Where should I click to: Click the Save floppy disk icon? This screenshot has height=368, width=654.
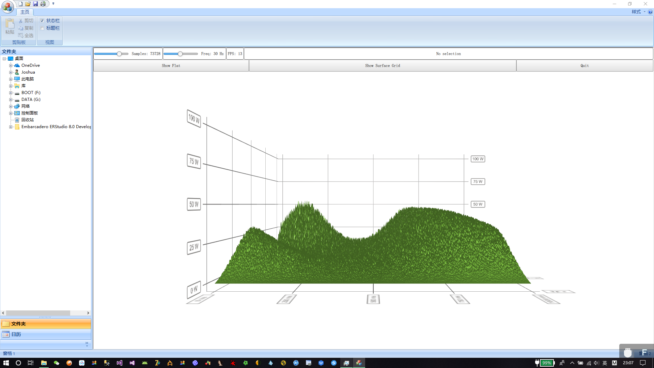[35, 4]
